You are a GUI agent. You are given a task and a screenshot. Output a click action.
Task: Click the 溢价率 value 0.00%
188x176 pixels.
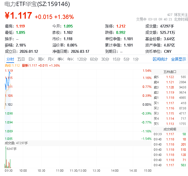(72, 45)
